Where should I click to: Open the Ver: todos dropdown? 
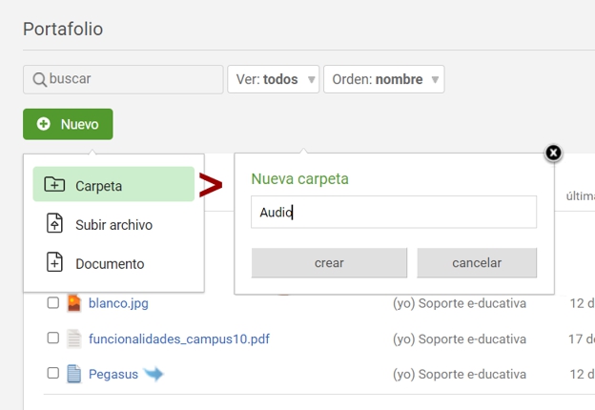point(273,80)
